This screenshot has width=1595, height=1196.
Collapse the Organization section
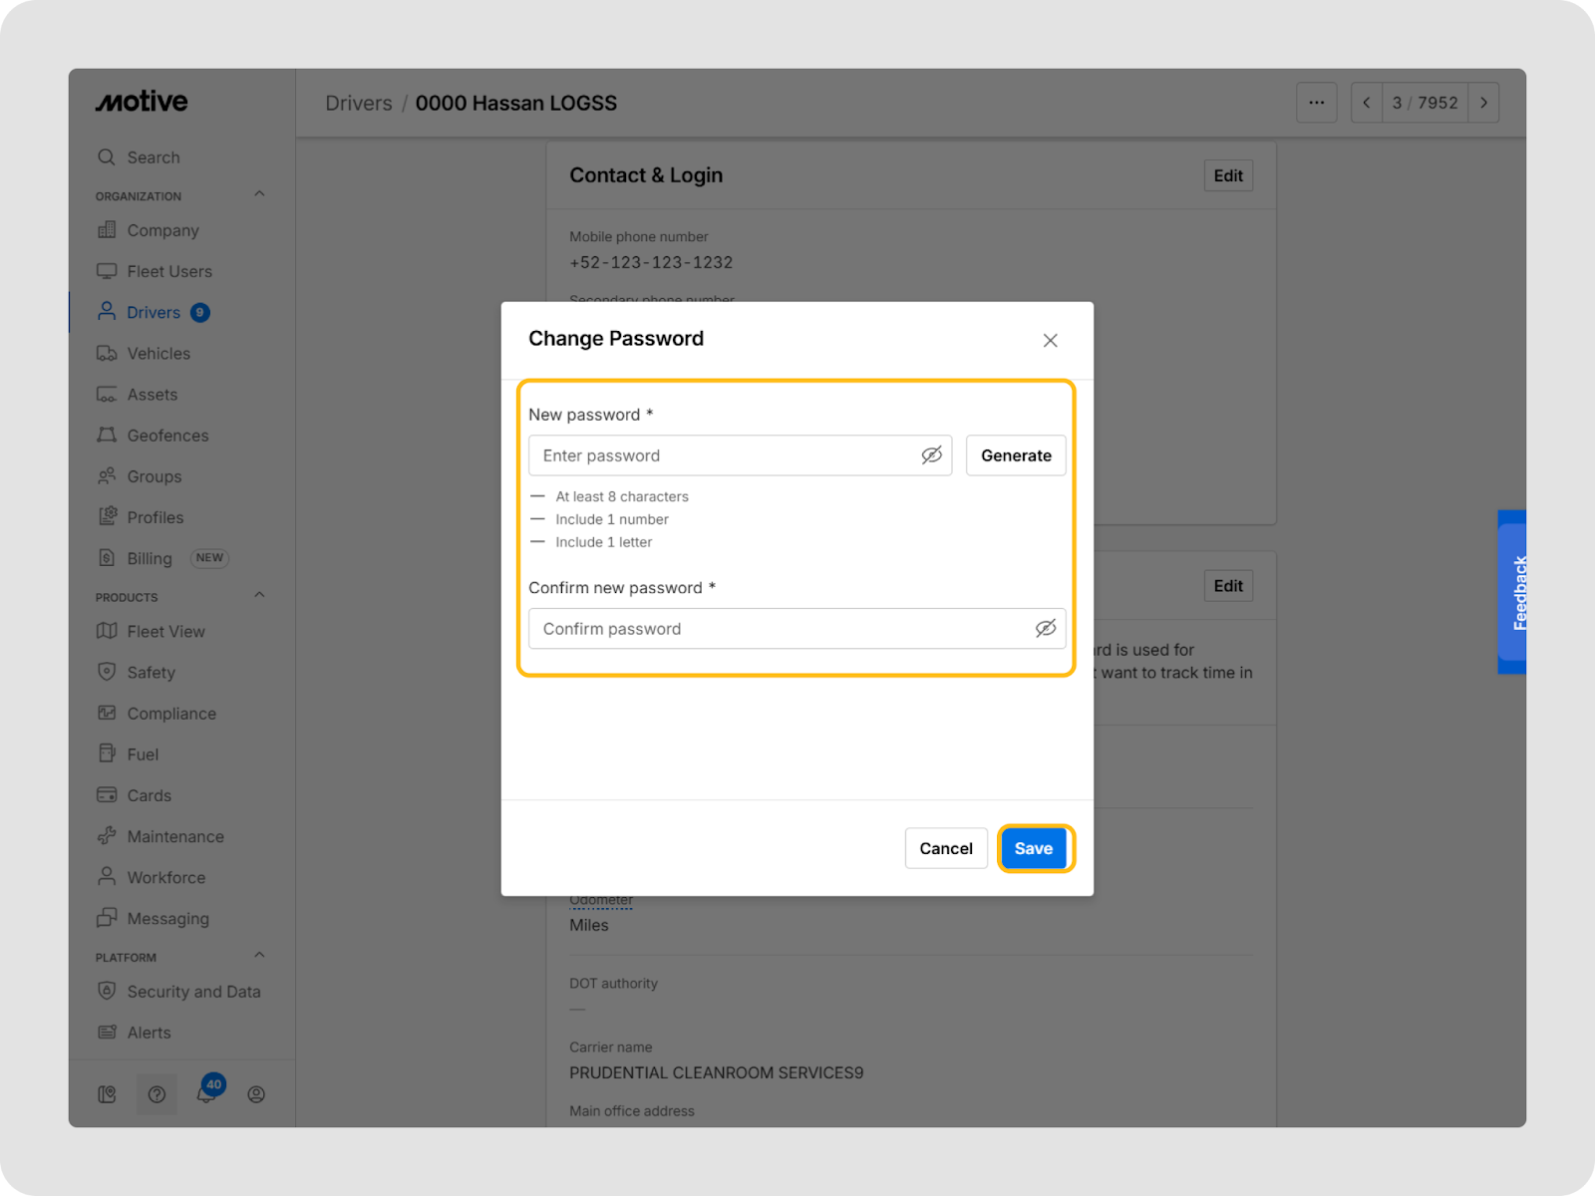(259, 194)
